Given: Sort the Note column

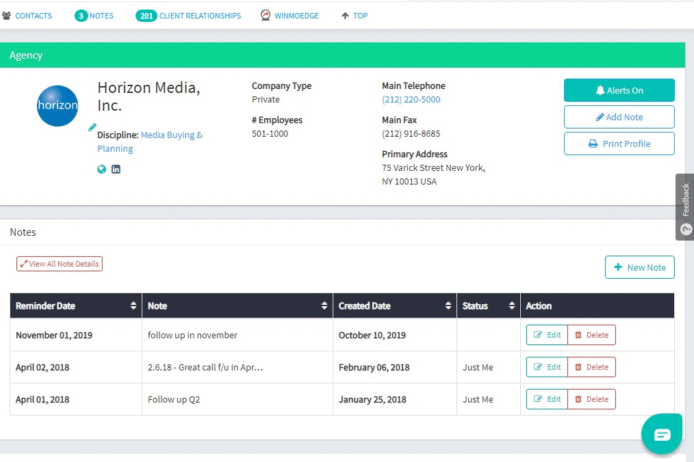Looking at the screenshot, I should [x=237, y=305].
